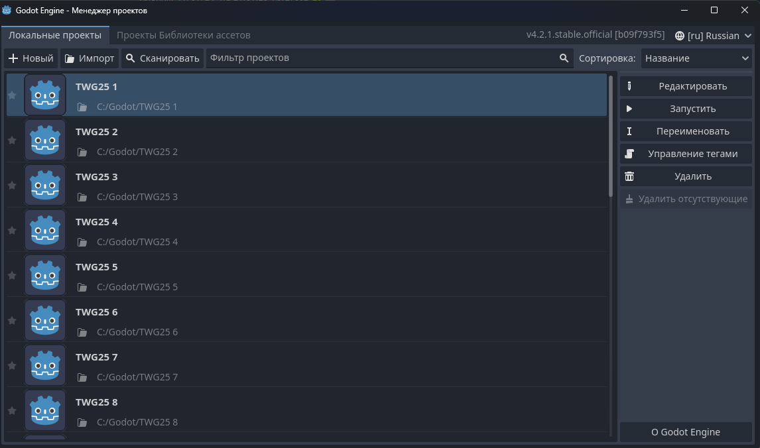Rename project with Переименовать
The height and width of the screenshot is (448, 760).
click(x=686, y=131)
